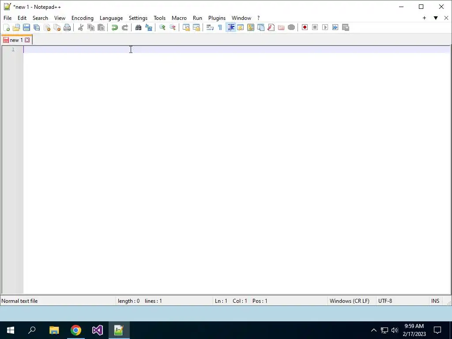Select the new 1 document tab
Screen dimensions: 452x339
(16, 40)
